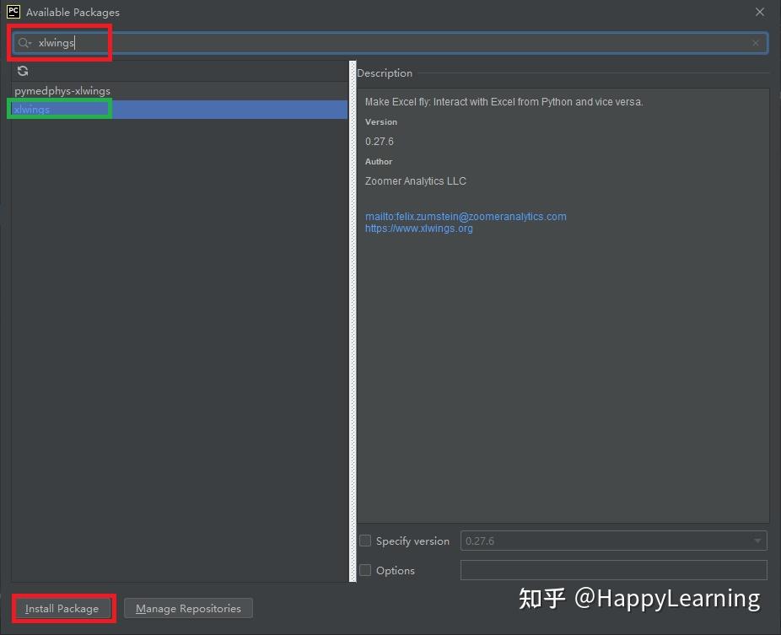Click the reload packages list icon
This screenshot has width=781, height=635.
[23, 71]
